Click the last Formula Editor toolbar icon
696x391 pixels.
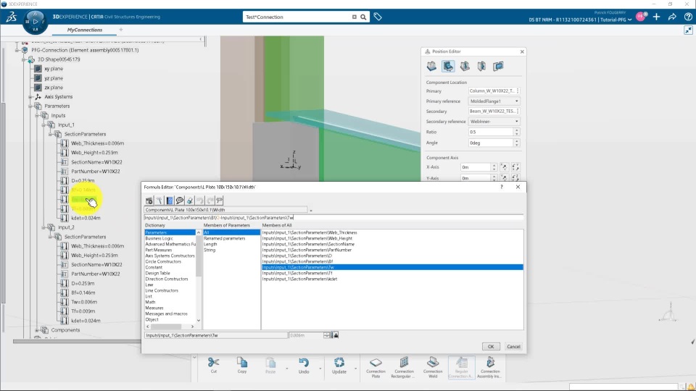[220, 201]
